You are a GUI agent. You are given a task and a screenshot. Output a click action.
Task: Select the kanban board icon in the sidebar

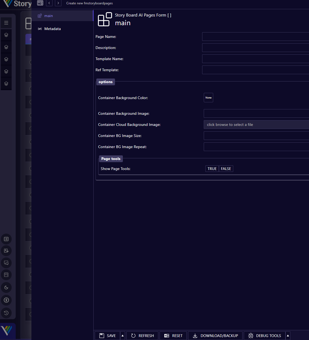click(6, 275)
